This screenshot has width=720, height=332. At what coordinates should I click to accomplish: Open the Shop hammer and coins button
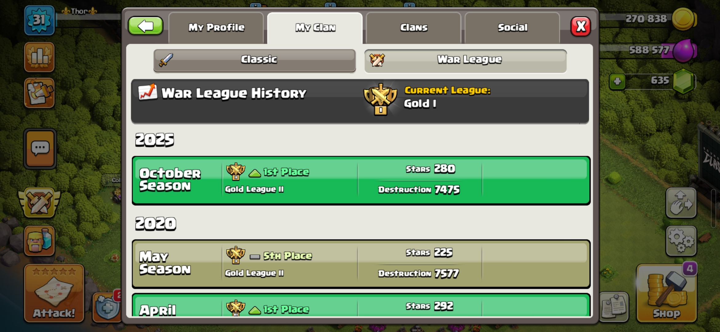pos(666,293)
